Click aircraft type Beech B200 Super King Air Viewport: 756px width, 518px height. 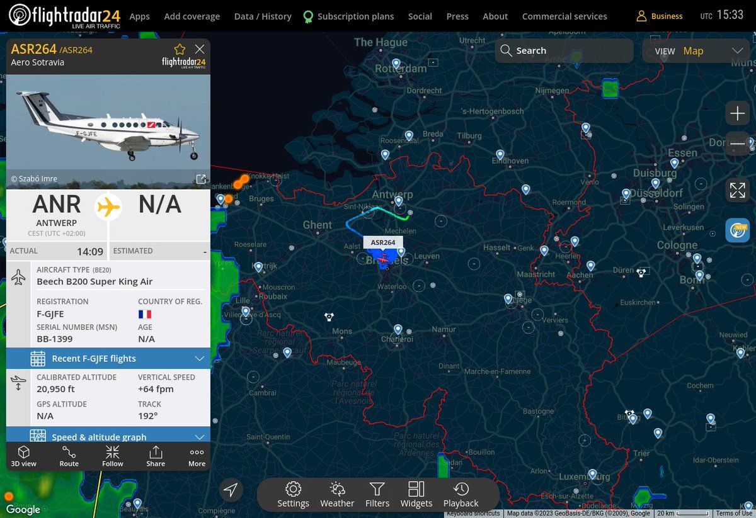pyautogui.click(x=94, y=281)
